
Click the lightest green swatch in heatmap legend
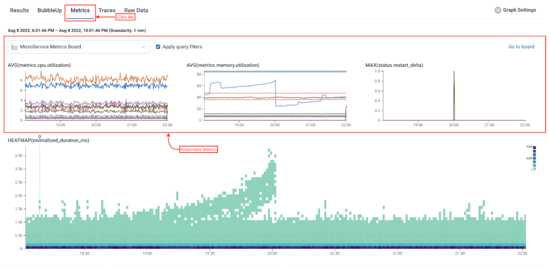click(535, 168)
